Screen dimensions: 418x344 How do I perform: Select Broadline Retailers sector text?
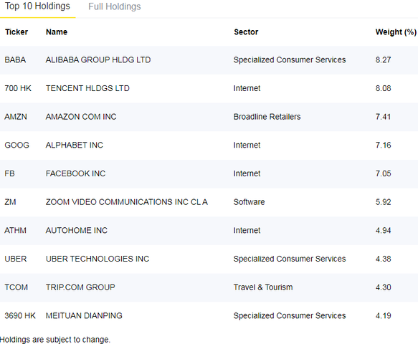pyautogui.click(x=267, y=117)
